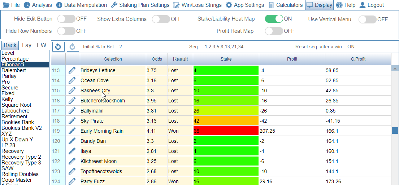
Task: Click the Logout link
Action: click(371, 5)
